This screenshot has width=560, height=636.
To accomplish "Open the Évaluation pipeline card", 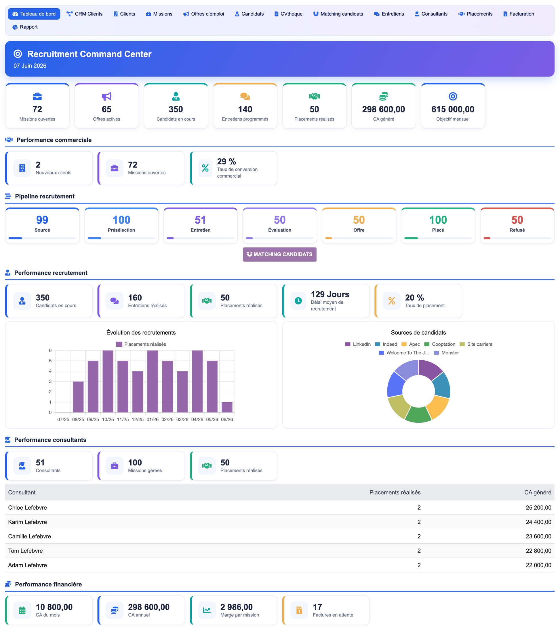I will pyautogui.click(x=280, y=226).
